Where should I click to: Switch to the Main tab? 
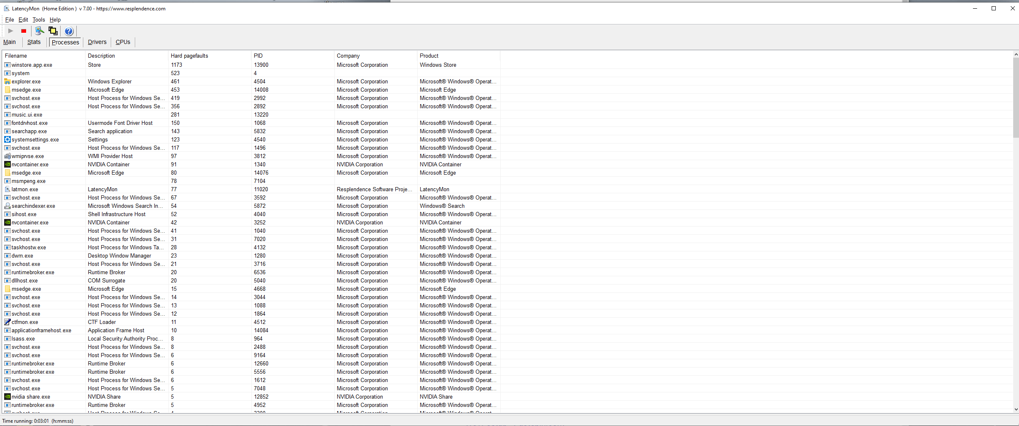pyautogui.click(x=10, y=42)
